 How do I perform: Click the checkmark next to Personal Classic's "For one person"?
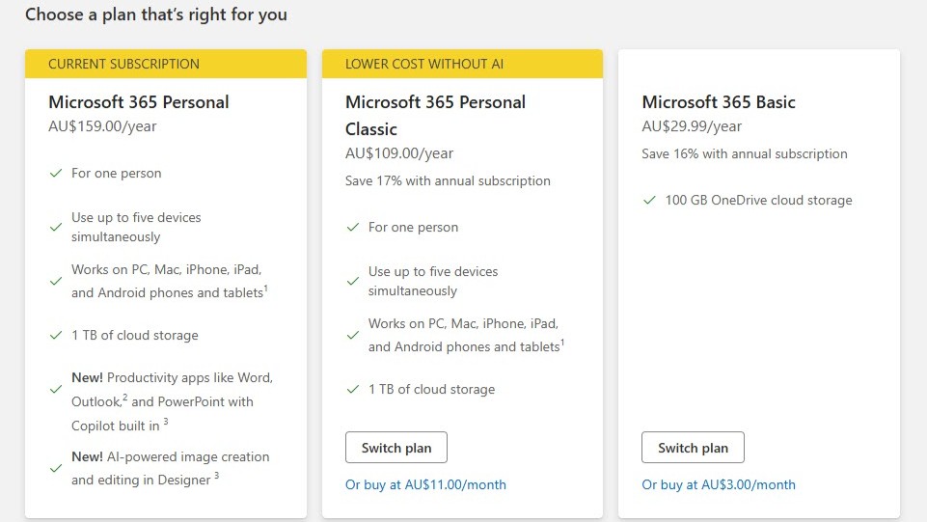pos(353,228)
